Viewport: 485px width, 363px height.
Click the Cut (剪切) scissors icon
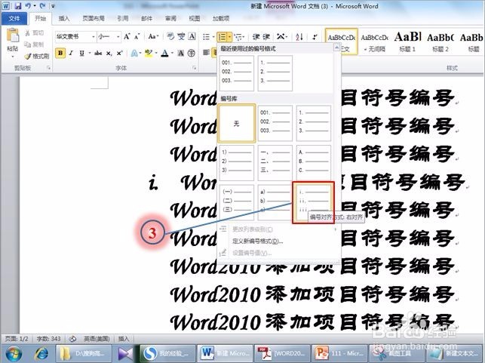pyautogui.click(x=28, y=32)
